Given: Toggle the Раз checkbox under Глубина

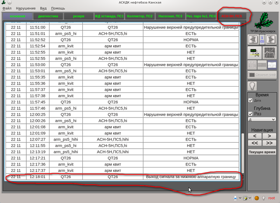Looking at the screenshot, I should (251, 114).
